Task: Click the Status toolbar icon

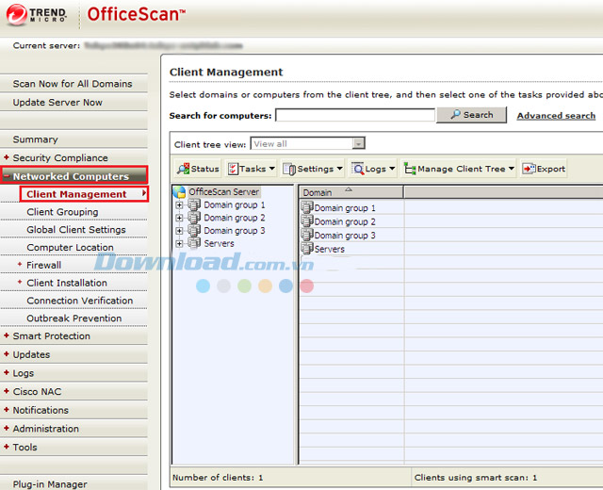Action: click(183, 169)
